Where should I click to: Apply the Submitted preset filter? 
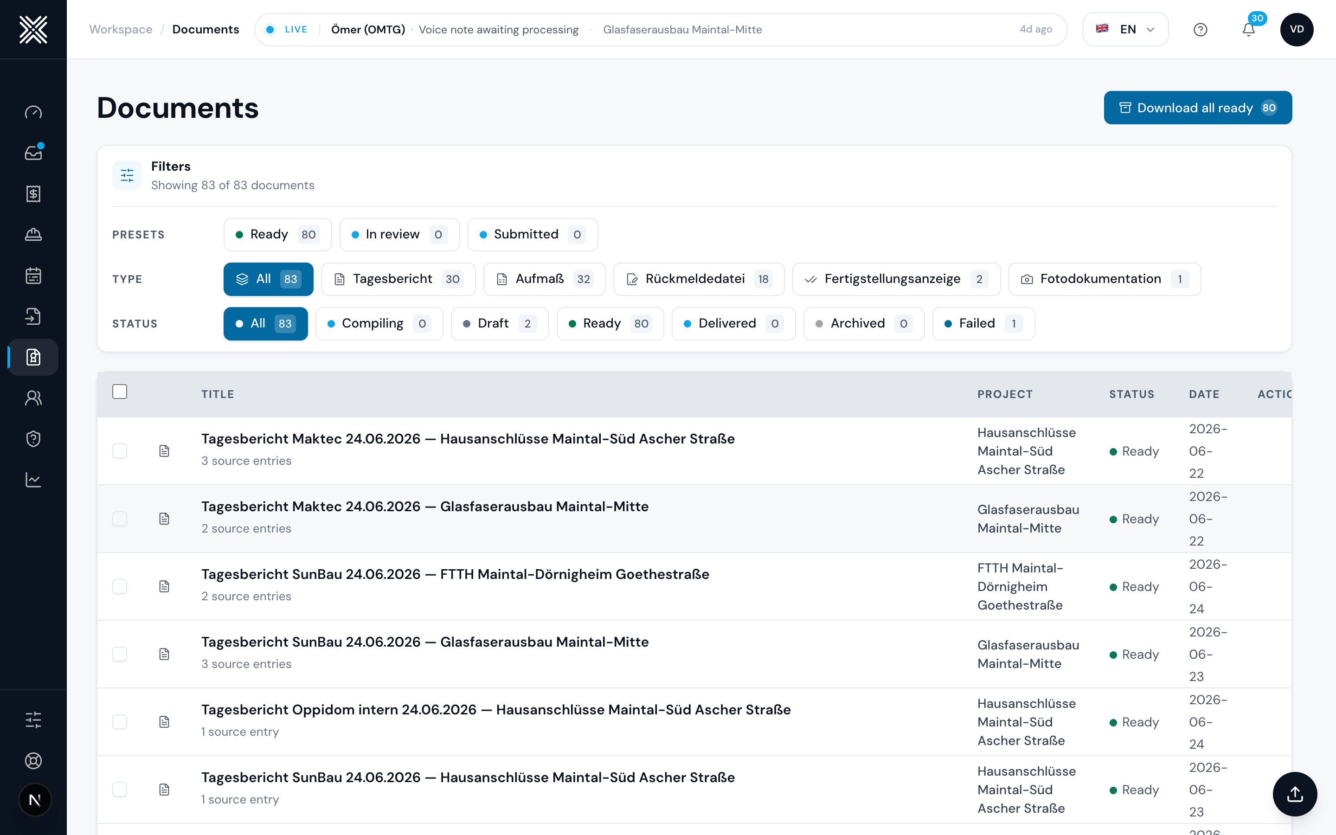(x=533, y=235)
